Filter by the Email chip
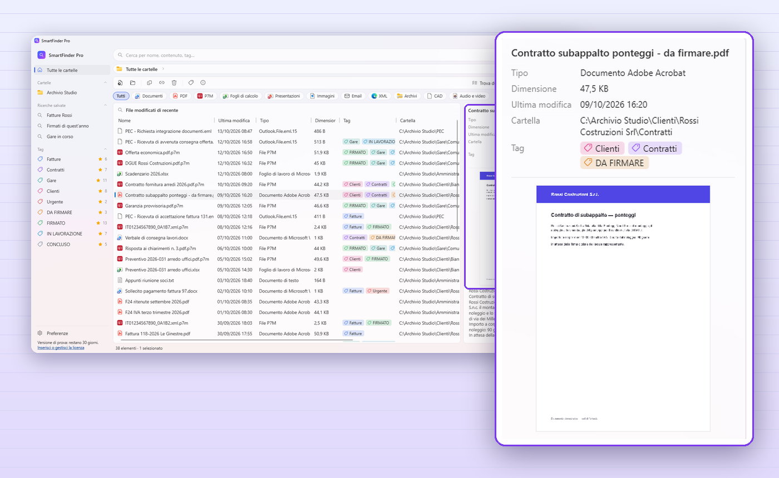Viewport: 779px width, 478px height. point(353,96)
